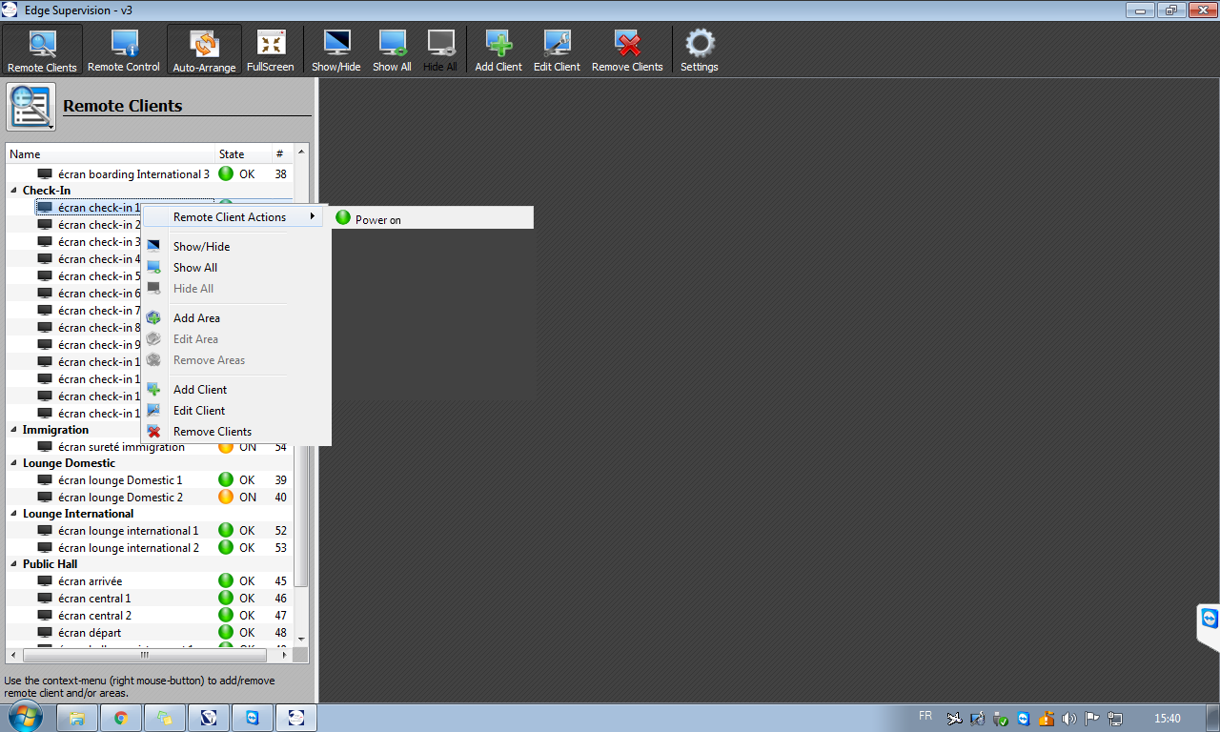The image size is (1220, 732).
Task: Click the TeamViewer icon in taskbar
Action: pos(252,718)
